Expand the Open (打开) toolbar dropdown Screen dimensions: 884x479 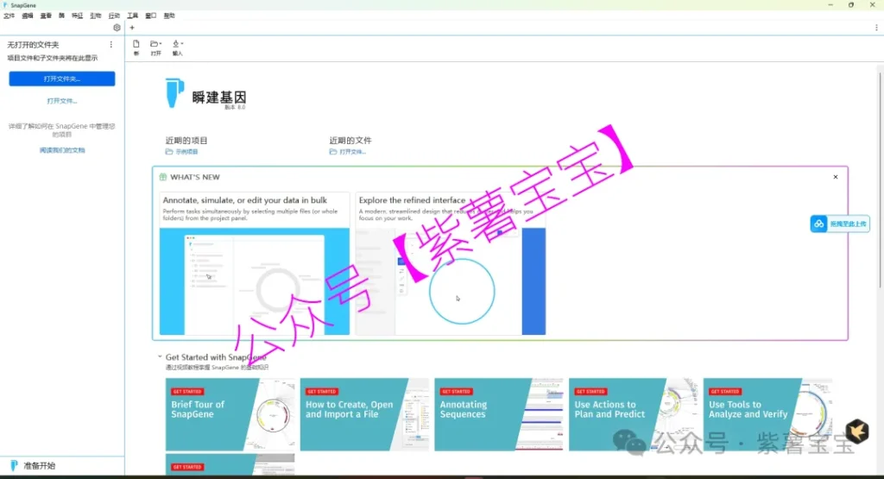[156, 47]
